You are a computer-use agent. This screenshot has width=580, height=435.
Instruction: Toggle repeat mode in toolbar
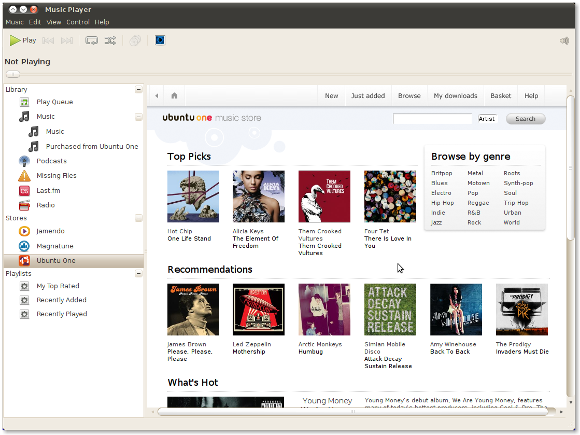(91, 40)
